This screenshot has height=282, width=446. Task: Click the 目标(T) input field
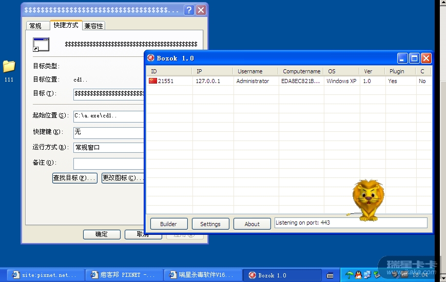[109, 94]
